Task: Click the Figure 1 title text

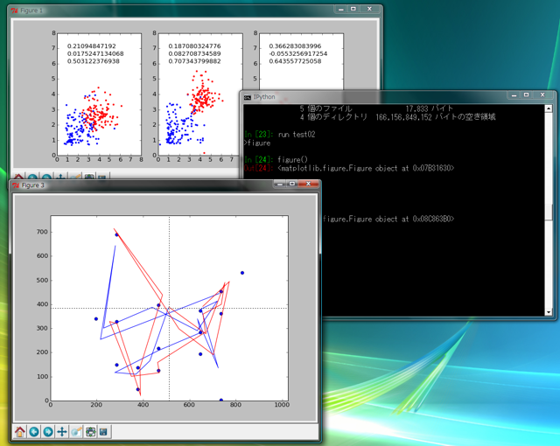Action: pyautogui.click(x=31, y=10)
